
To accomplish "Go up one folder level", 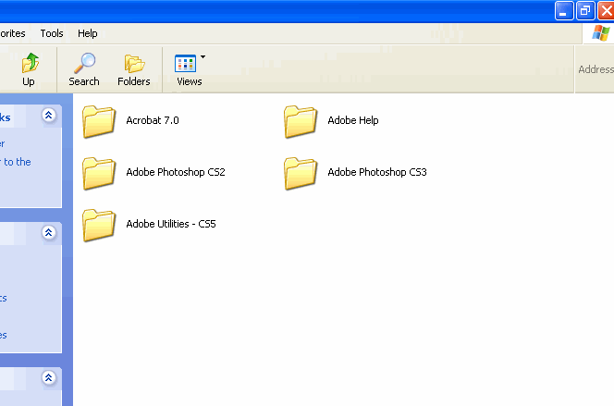I will click(x=29, y=70).
